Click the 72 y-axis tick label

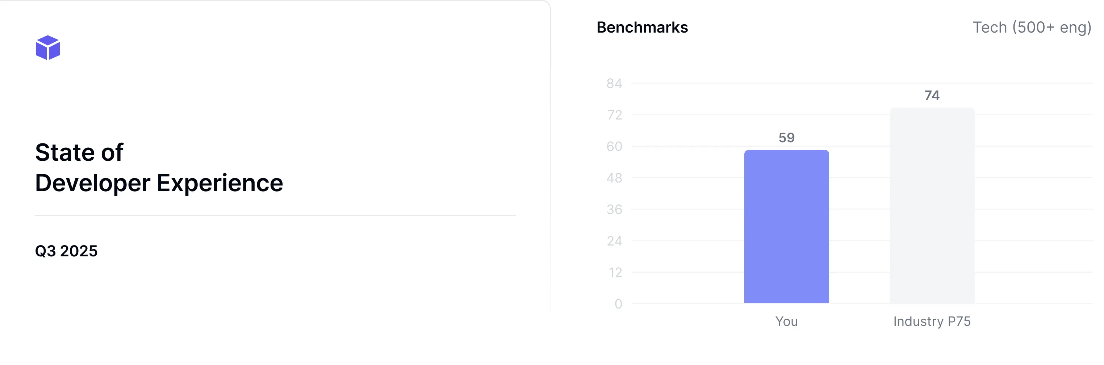tap(614, 115)
